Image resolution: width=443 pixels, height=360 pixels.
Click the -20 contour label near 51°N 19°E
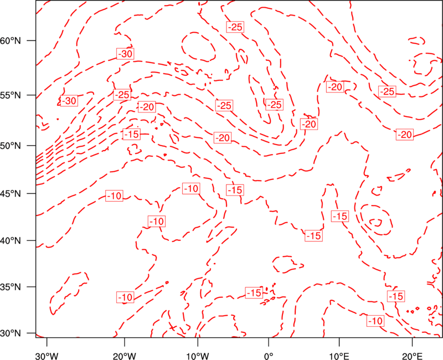pos(405,135)
